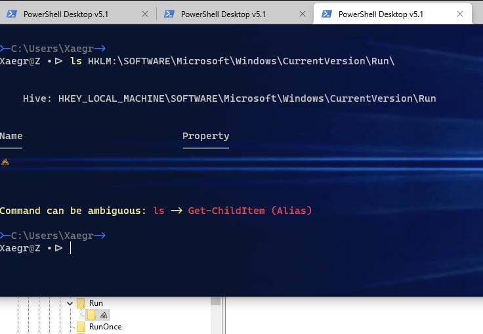Collapse the Run key in the registry tree
This screenshot has width=483, height=334.
coord(70,303)
